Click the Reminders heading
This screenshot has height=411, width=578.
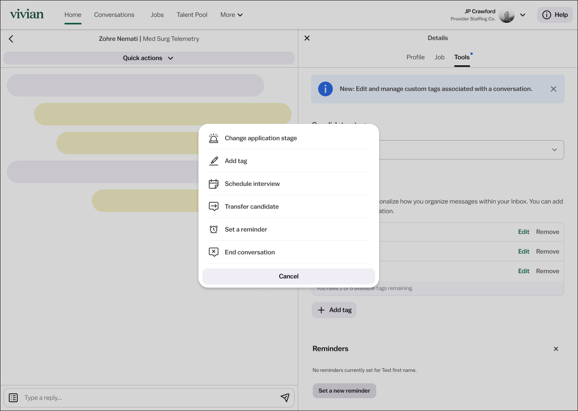[x=330, y=349]
